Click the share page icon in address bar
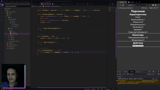This screenshot has width=160, height=90. pyautogui.click(x=147, y=5)
